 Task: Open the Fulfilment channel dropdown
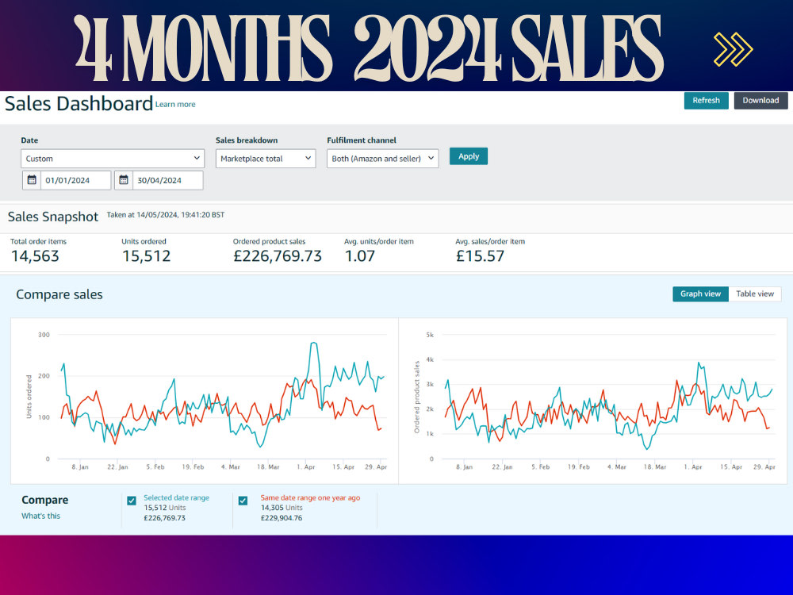pyautogui.click(x=382, y=159)
